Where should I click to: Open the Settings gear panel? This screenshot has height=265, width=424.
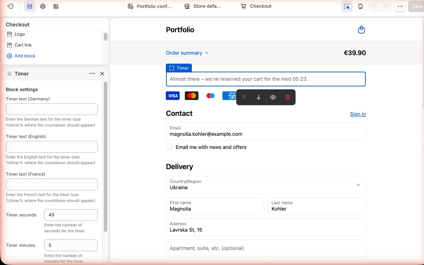tap(43, 6)
